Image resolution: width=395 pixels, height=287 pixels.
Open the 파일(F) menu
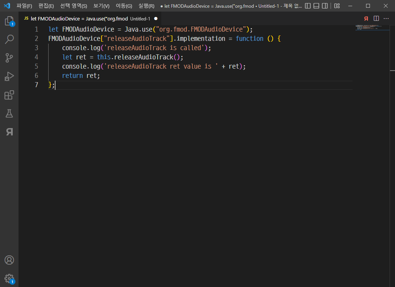[24, 6]
